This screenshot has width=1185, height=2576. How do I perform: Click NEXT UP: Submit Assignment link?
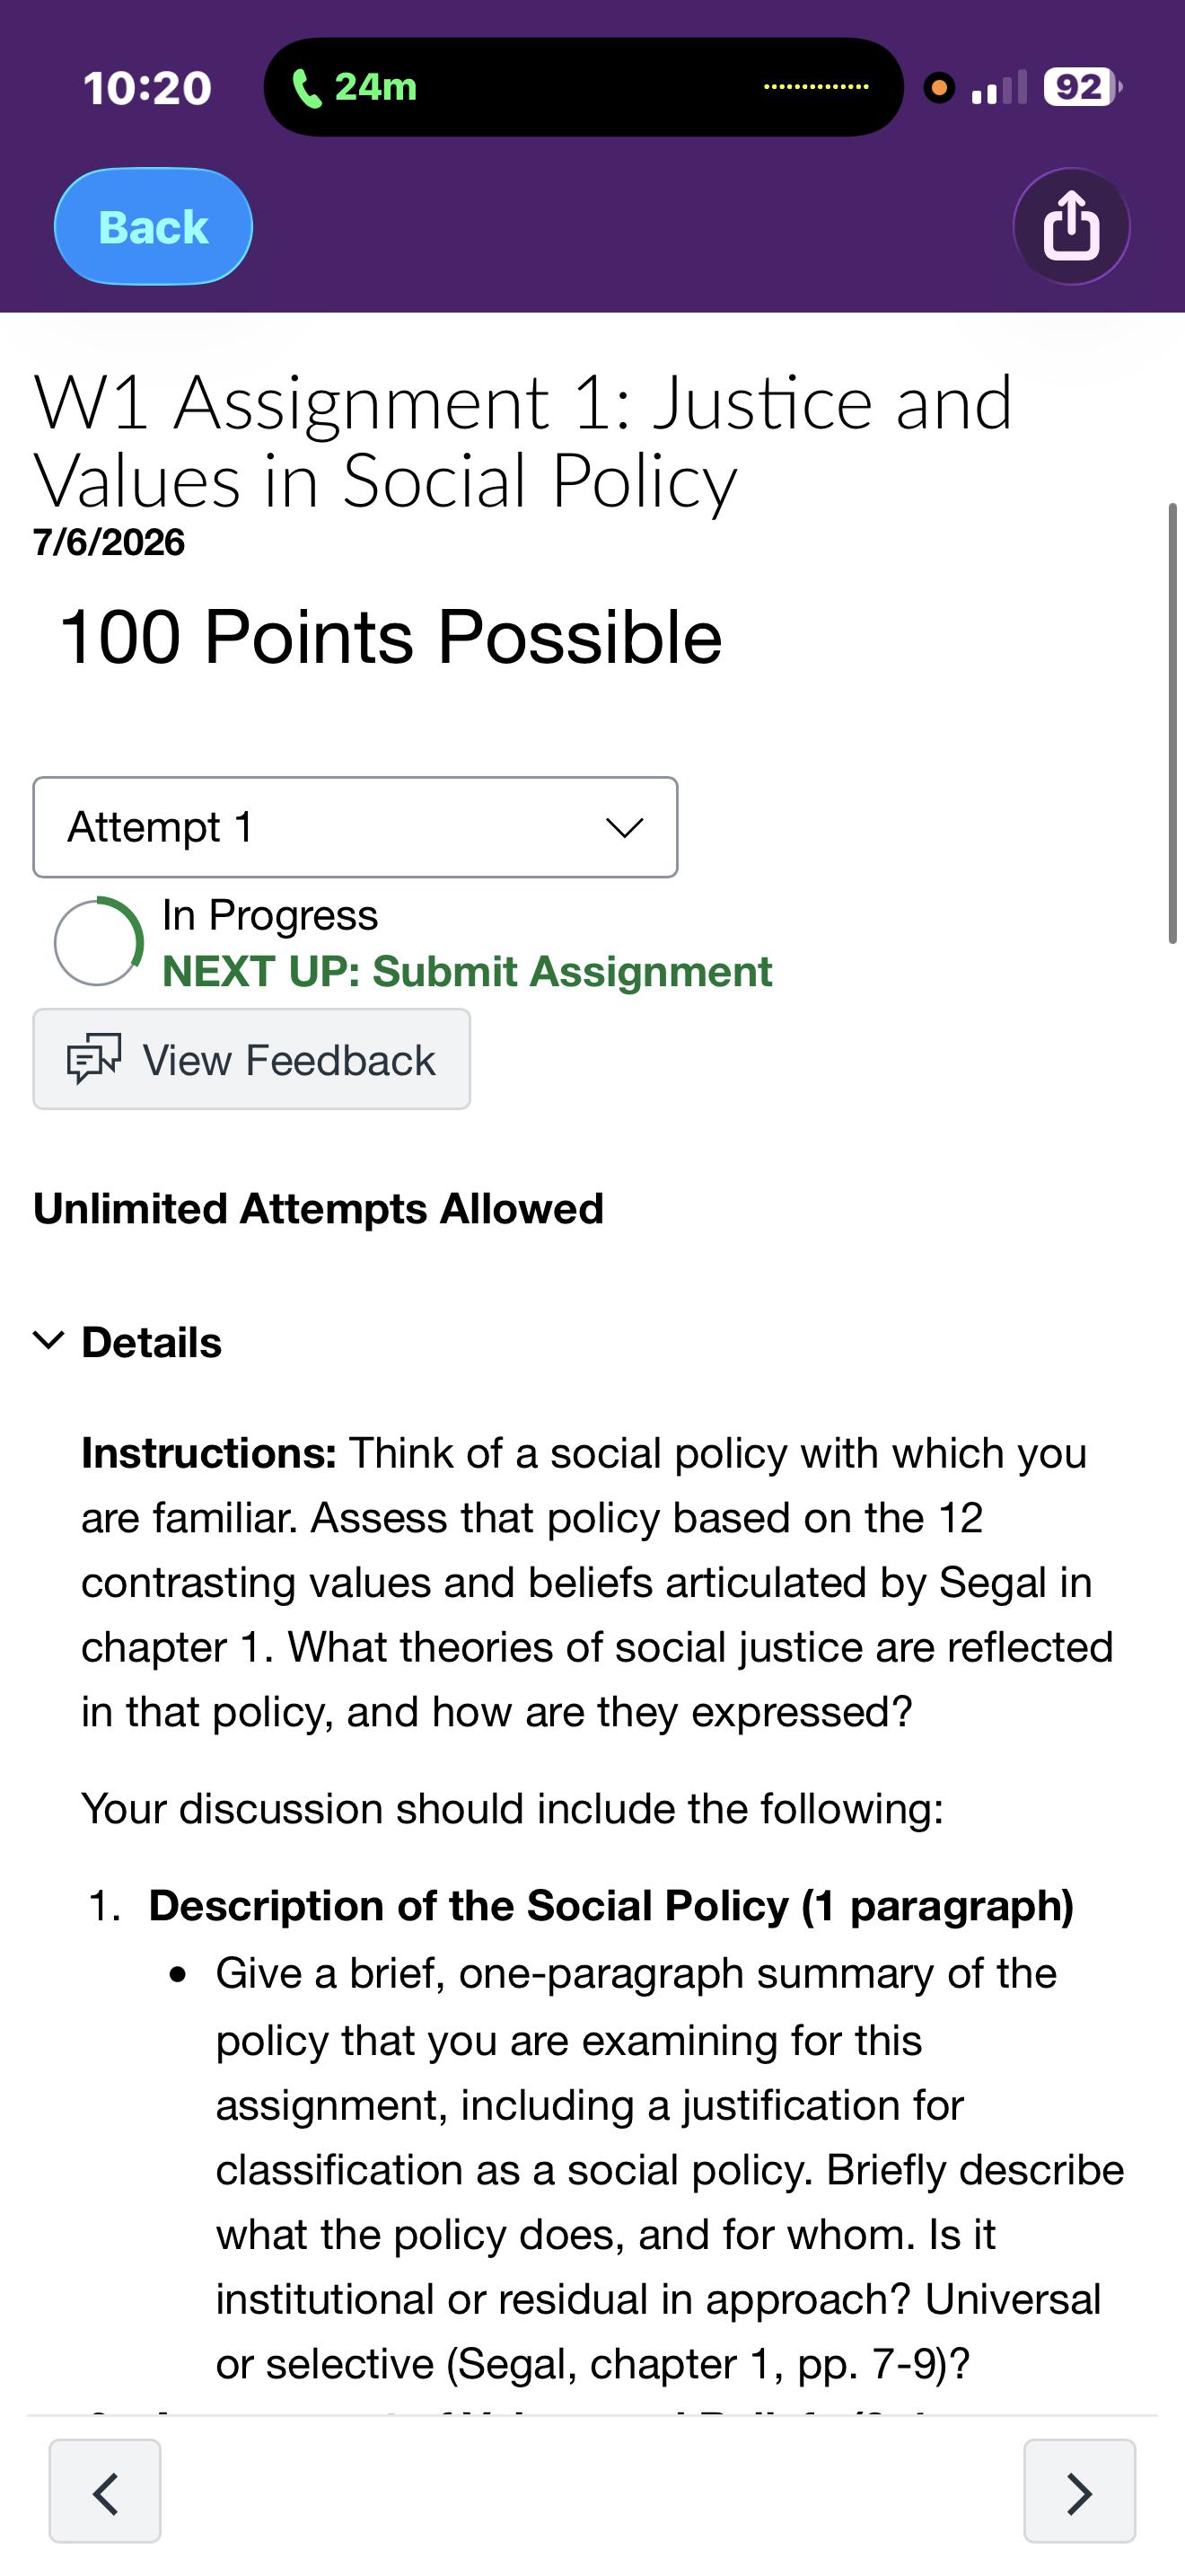(467, 971)
